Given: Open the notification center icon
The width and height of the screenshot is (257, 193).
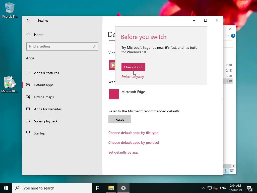Looking at the screenshot, I should pyautogui.click(x=249, y=188).
